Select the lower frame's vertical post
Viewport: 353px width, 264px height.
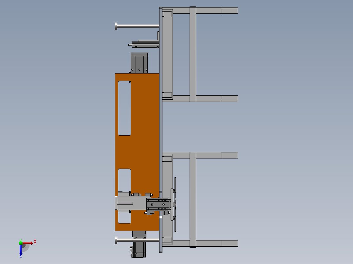pyautogui.click(x=193, y=200)
